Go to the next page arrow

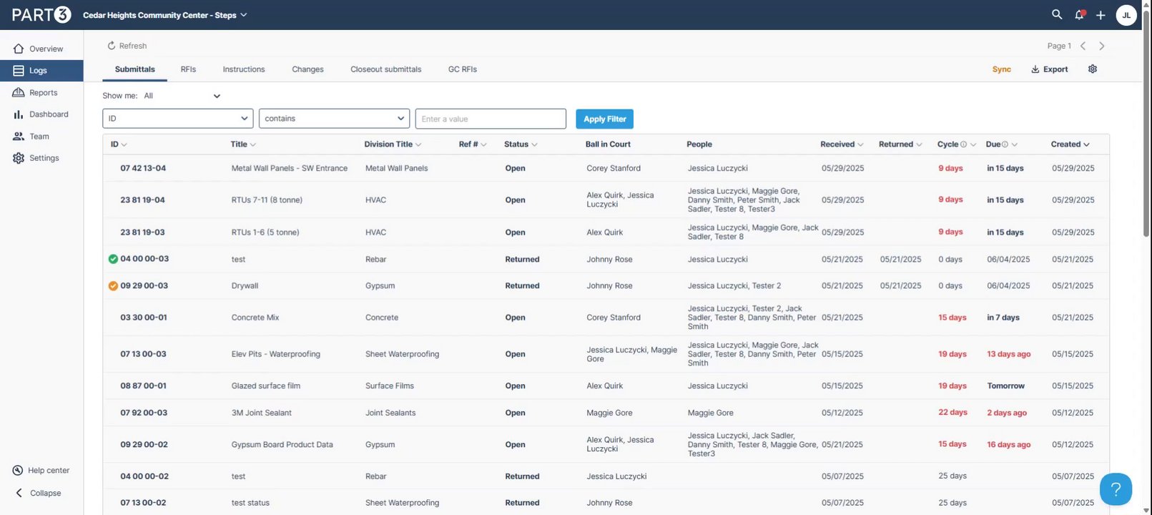click(1102, 46)
